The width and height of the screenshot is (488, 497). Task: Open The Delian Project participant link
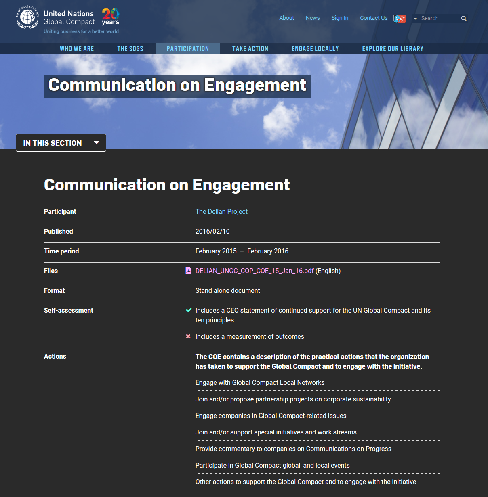[221, 211]
